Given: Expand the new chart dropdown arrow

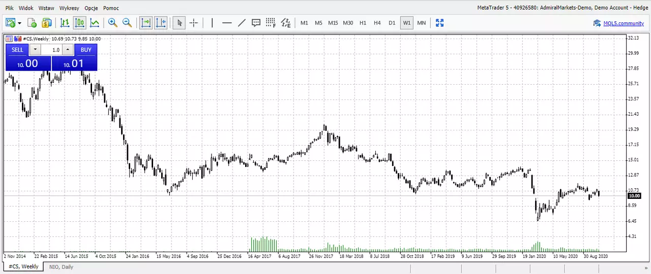Looking at the screenshot, I should [19, 23].
